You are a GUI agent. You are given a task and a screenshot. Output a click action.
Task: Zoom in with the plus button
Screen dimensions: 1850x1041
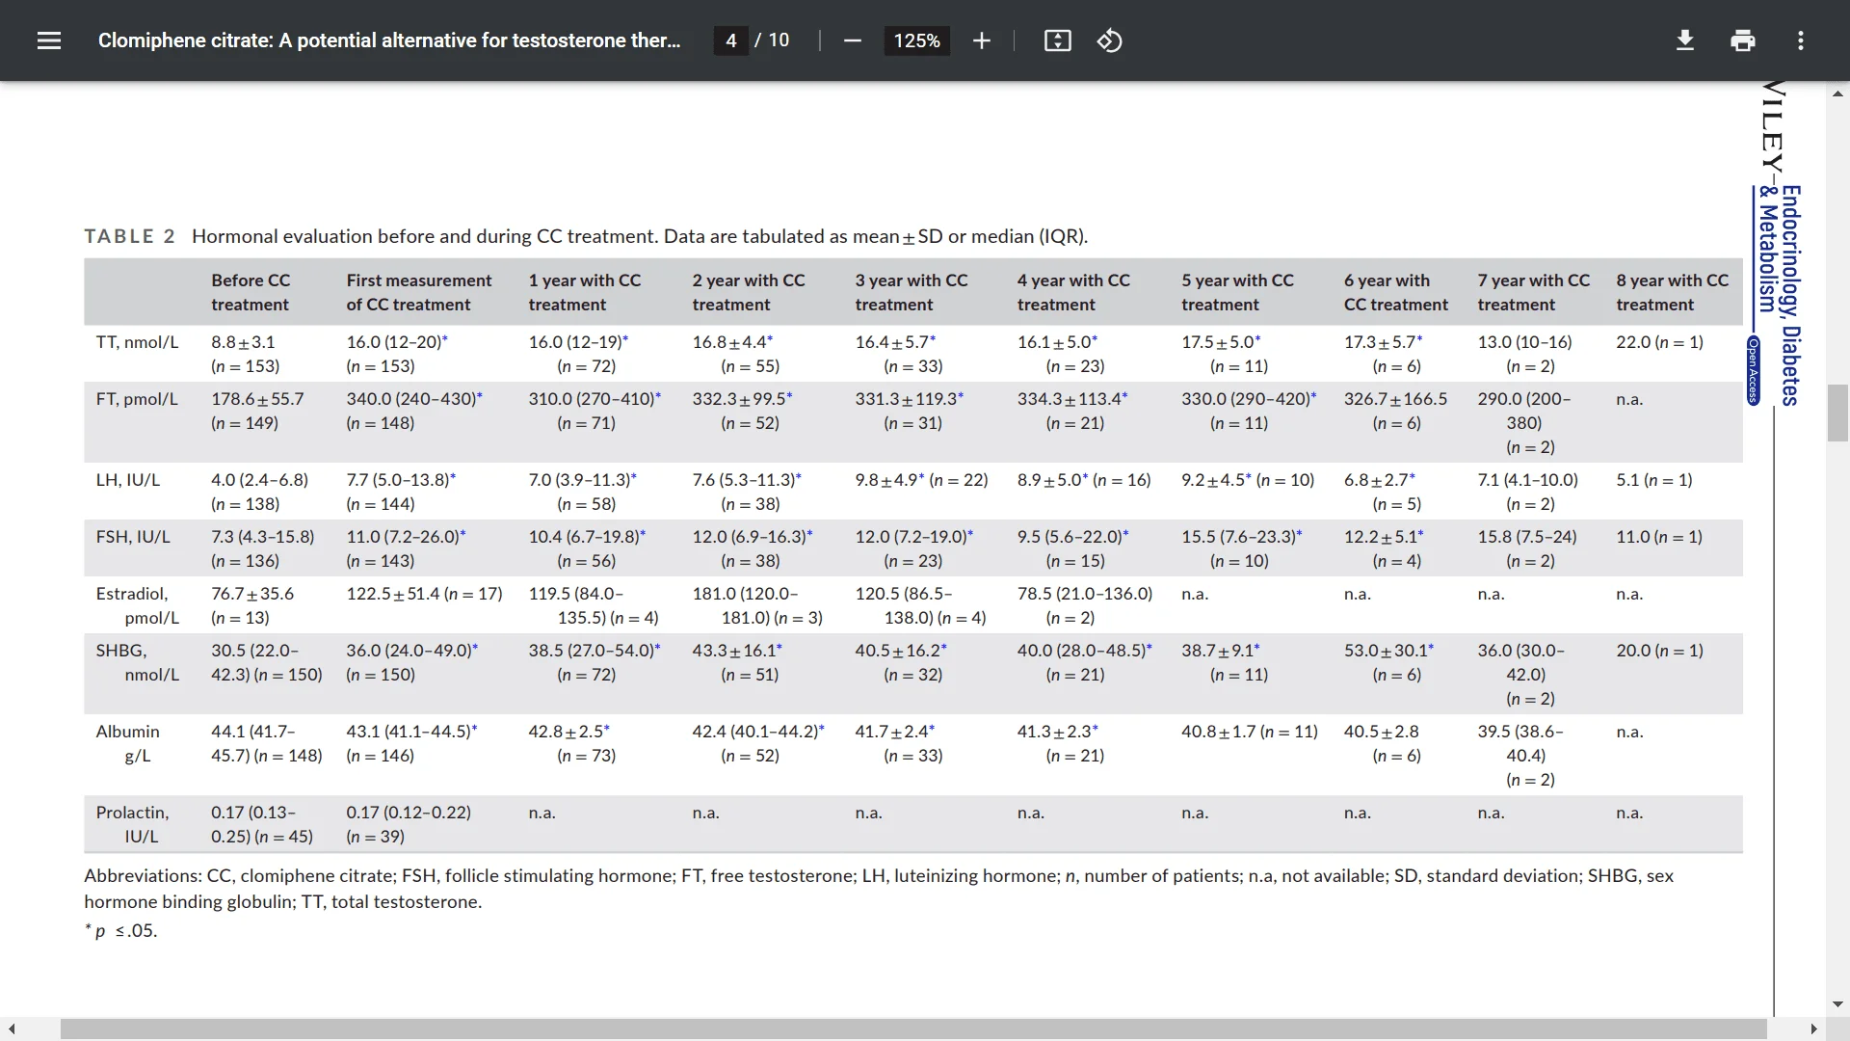point(981,40)
